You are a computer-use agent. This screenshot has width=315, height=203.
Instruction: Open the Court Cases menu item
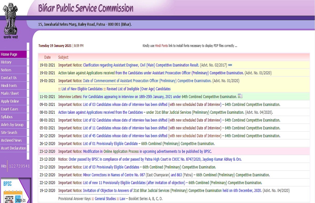click(10, 109)
